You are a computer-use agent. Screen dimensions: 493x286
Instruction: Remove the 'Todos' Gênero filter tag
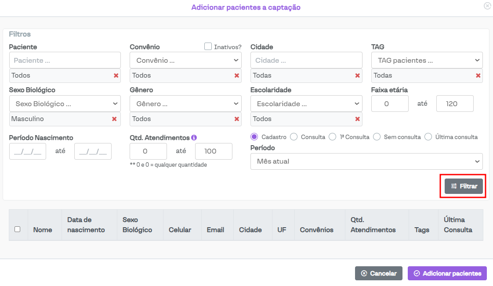pos(237,119)
